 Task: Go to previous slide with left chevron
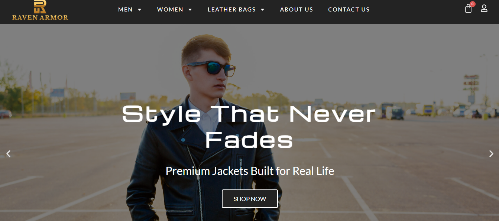[x=9, y=153]
